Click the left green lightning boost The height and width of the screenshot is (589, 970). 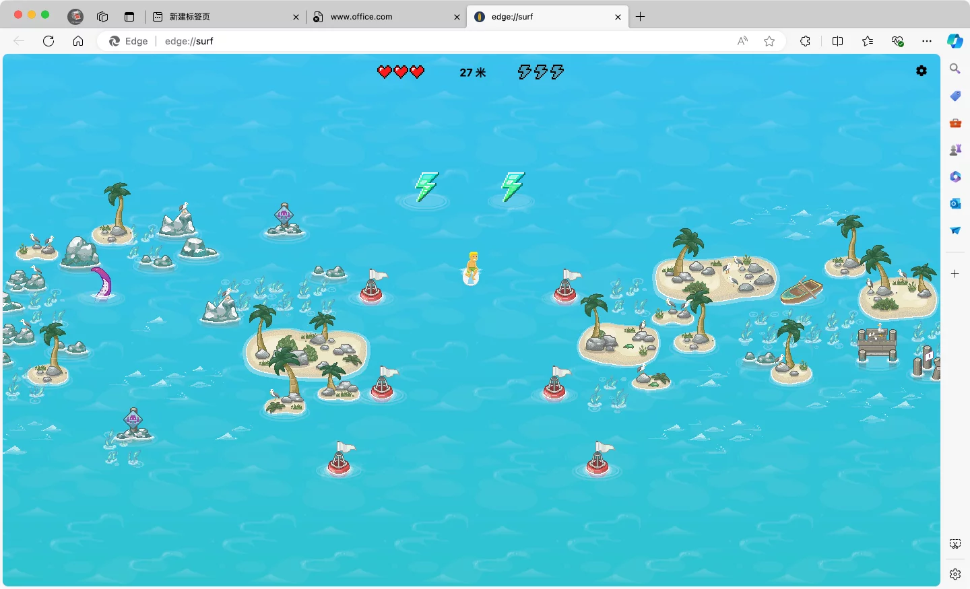click(426, 186)
